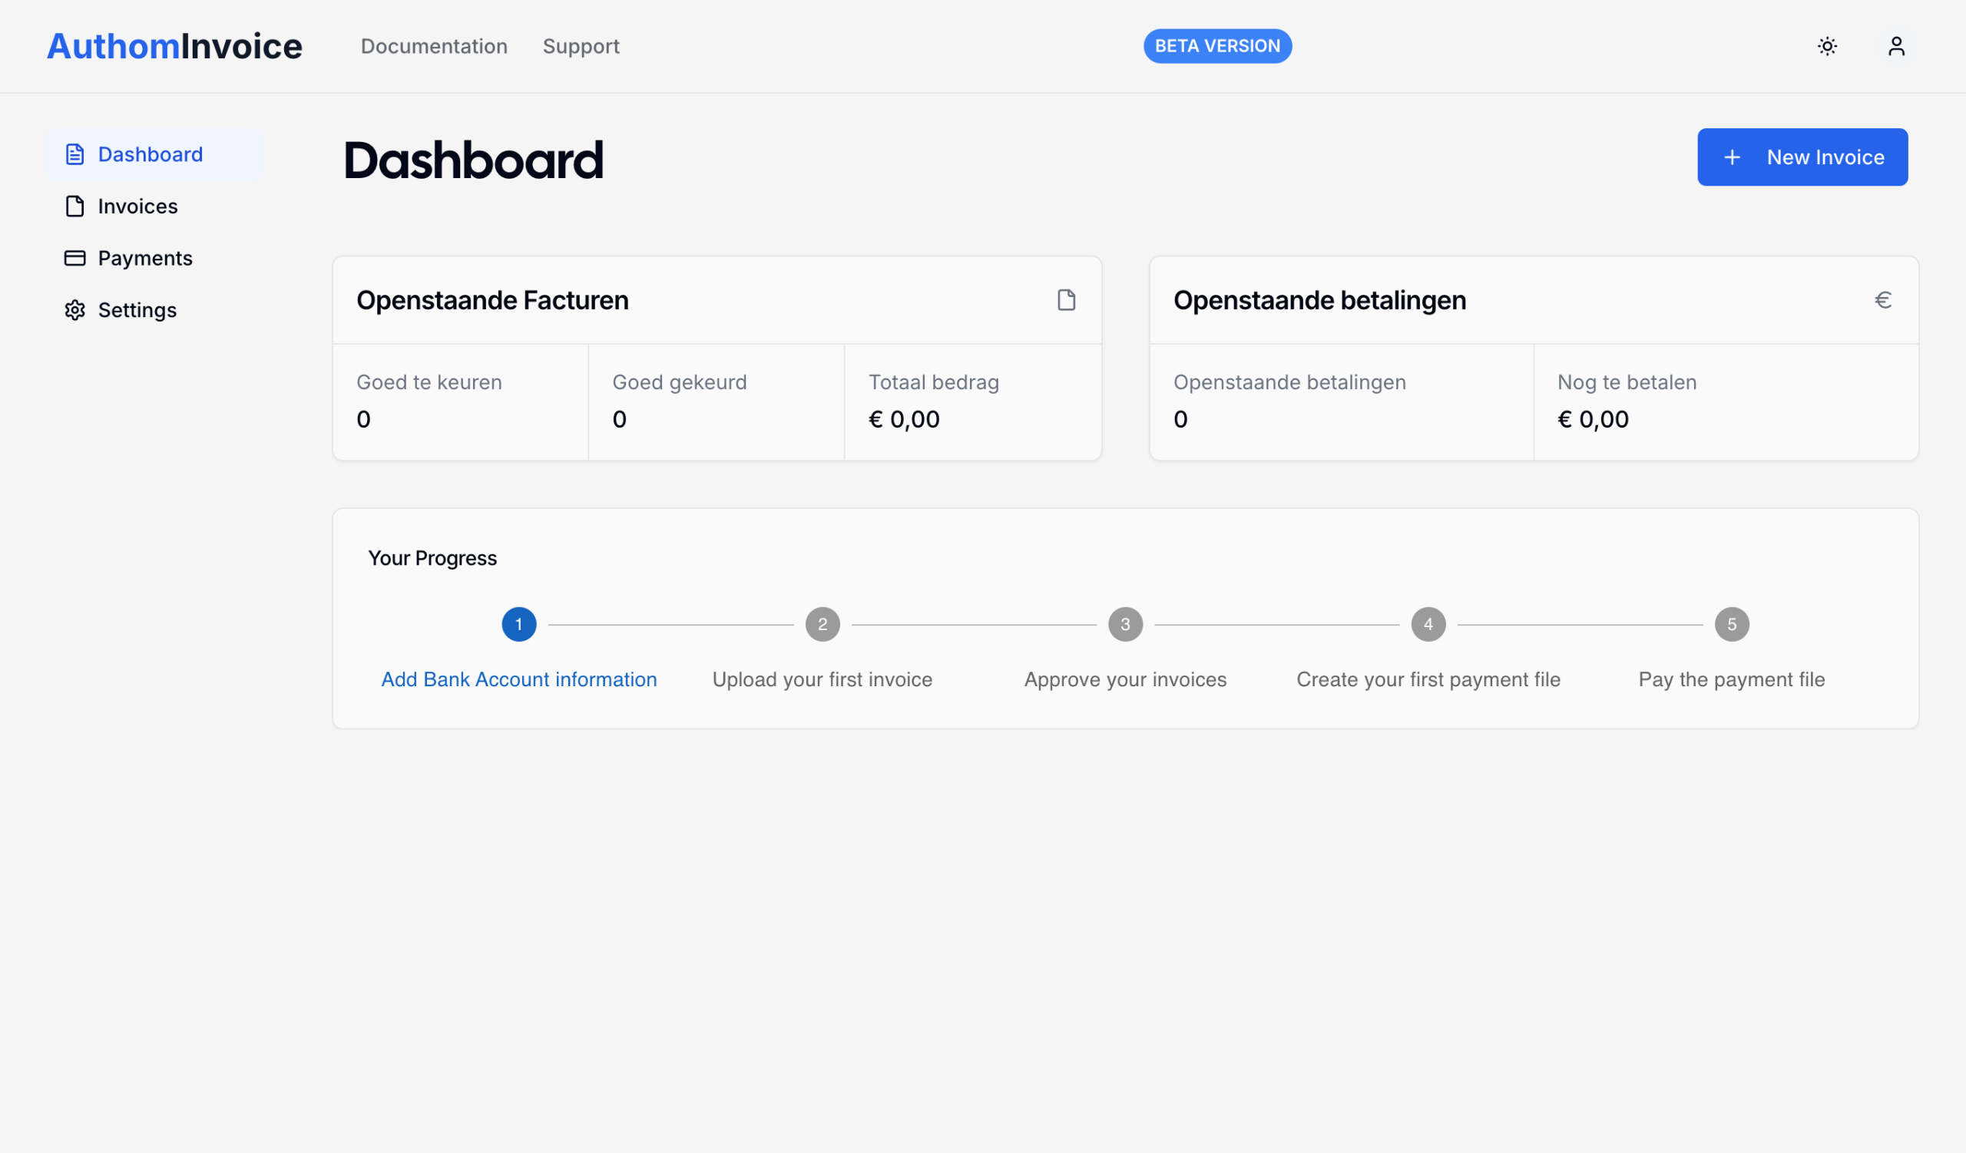Toggle the light/dark theme sun icon
This screenshot has height=1153, width=1966.
click(1826, 46)
